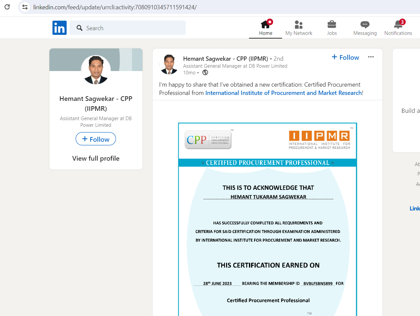Click CERTIFIED PROCUREMENT PROFESSIONAL banner text
This screenshot has height=316, width=420.
268,163
